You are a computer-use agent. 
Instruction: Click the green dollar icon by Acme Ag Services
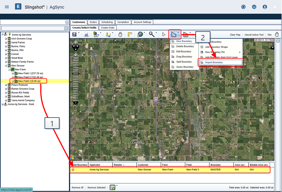pyautogui.click(x=10, y=34)
